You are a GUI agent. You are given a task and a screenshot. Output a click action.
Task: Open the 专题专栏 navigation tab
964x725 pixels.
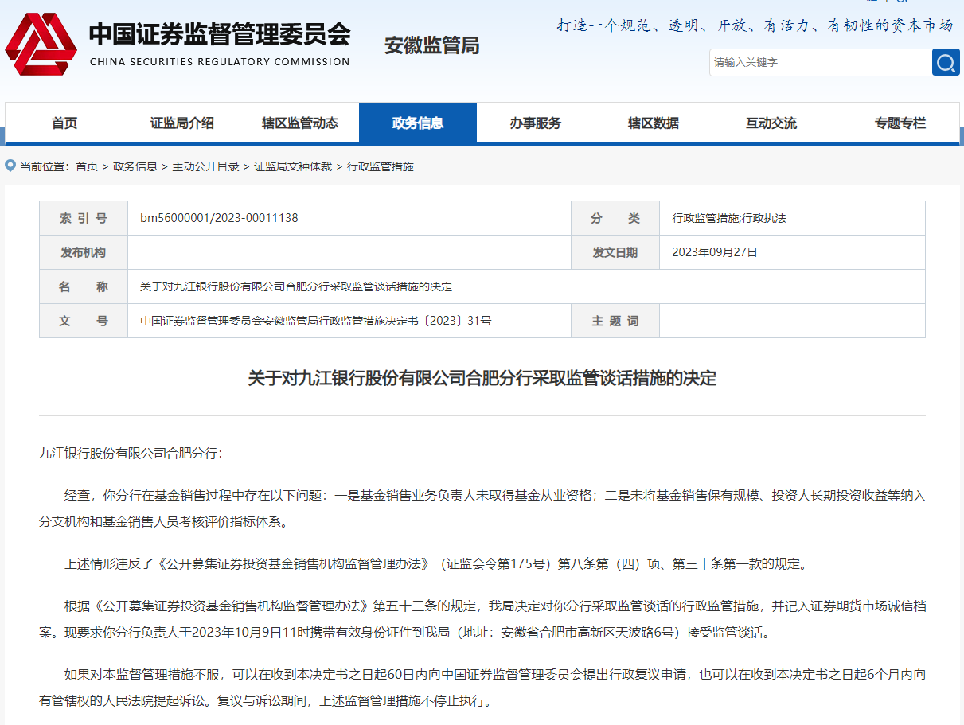click(x=900, y=123)
